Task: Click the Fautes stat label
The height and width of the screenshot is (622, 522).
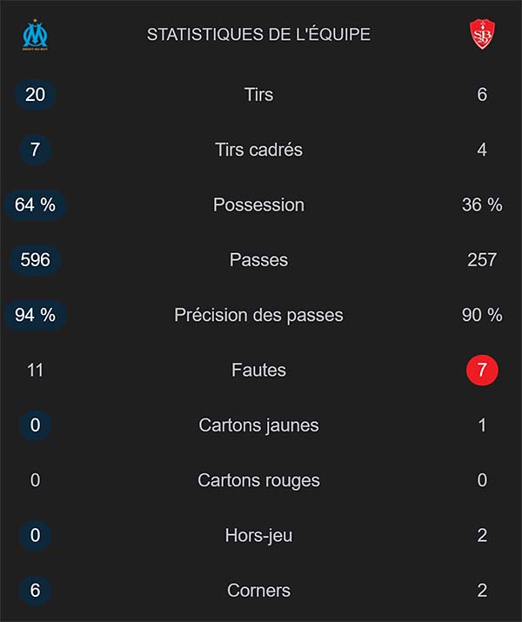Action: coord(258,371)
